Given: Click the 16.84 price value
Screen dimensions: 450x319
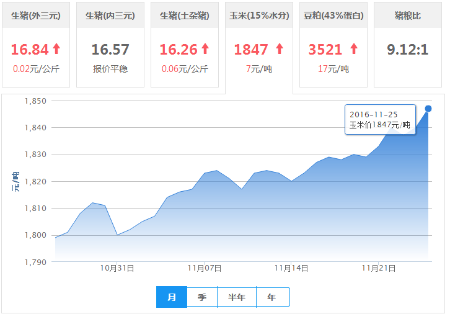Looking at the screenshot, I should pos(30,50).
